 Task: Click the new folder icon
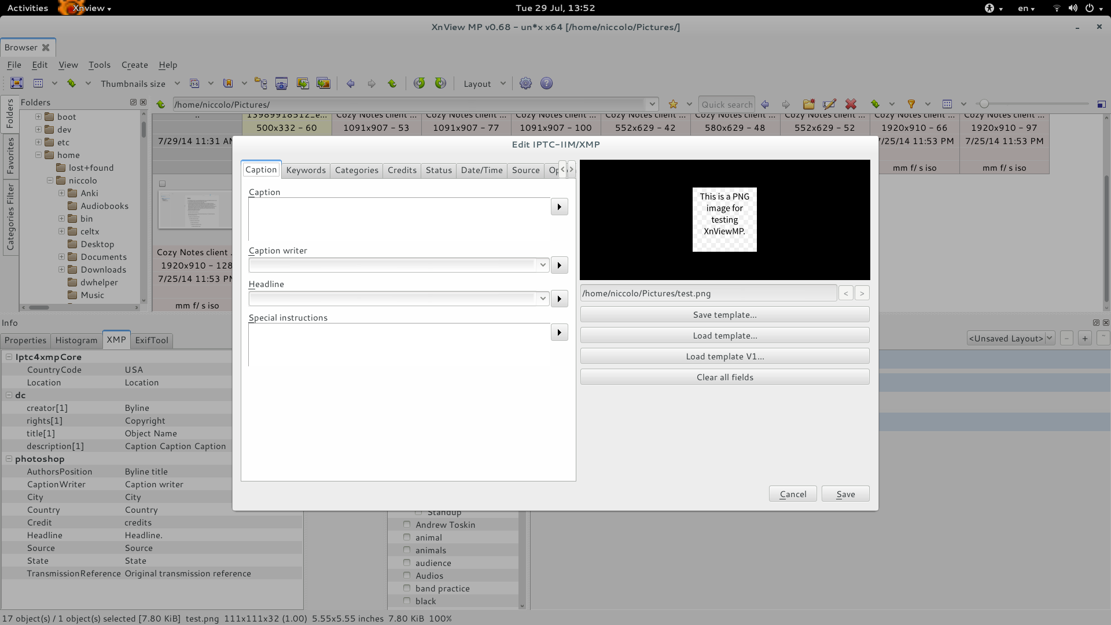pyautogui.click(x=808, y=104)
